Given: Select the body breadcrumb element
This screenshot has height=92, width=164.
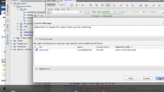Looking at the screenshot, I should click(57, 9).
